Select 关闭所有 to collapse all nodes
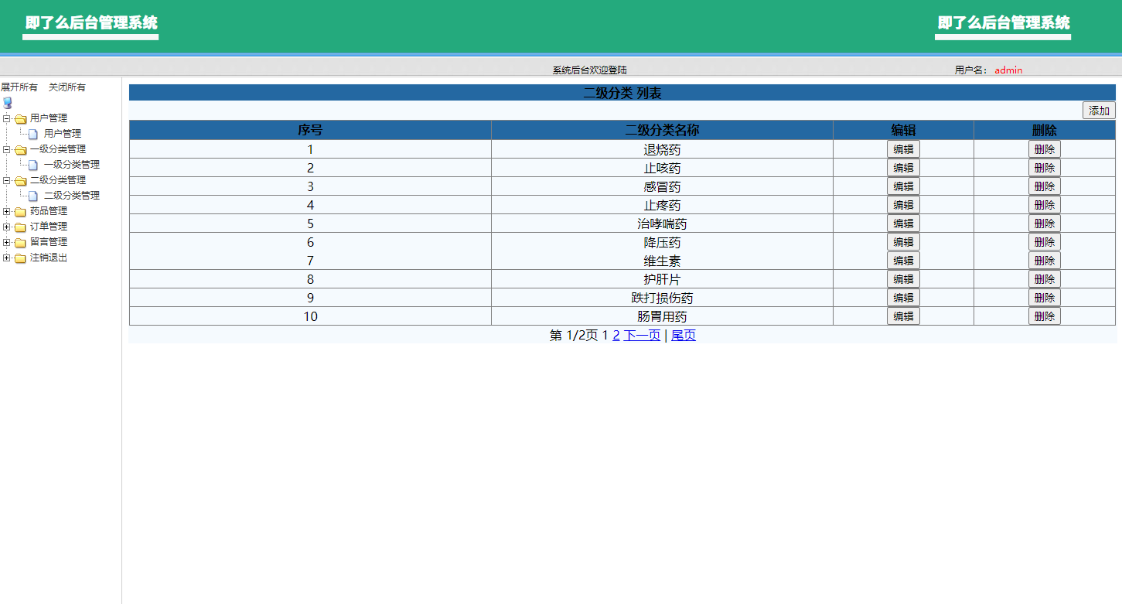The width and height of the screenshot is (1122, 604). click(67, 86)
